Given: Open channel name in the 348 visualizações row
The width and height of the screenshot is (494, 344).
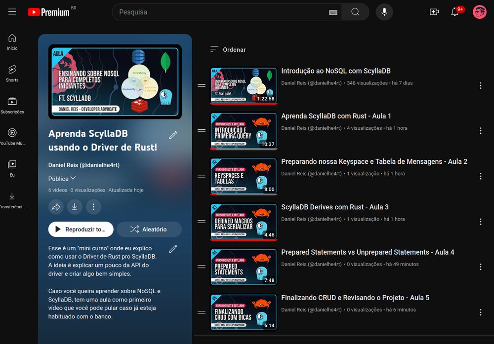Looking at the screenshot, I should coord(311,83).
